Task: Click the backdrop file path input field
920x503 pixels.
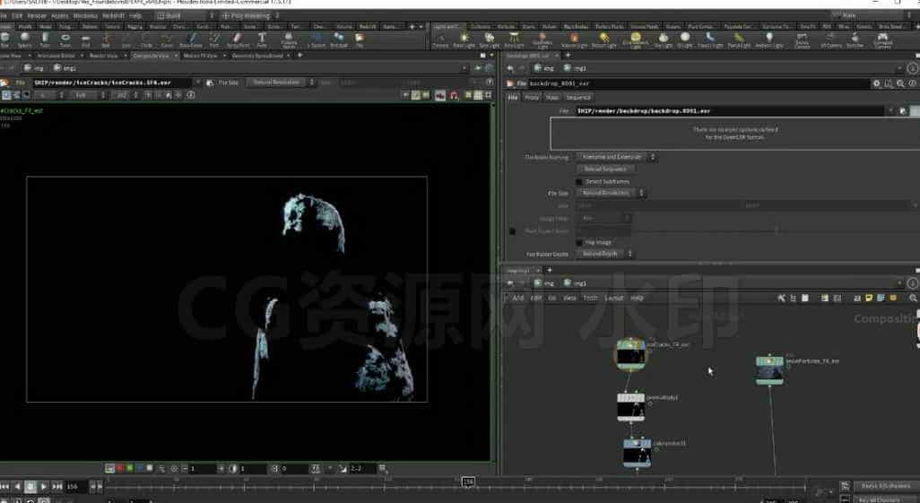Action: point(729,111)
